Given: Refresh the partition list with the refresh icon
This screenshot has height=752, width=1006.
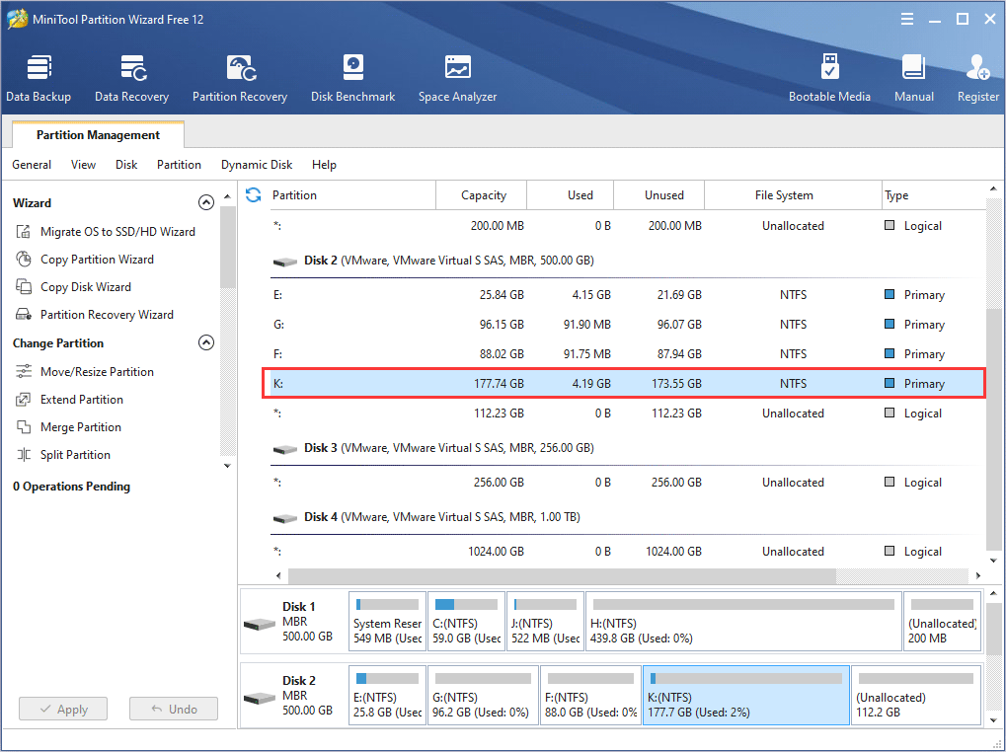Looking at the screenshot, I should 254,194.
